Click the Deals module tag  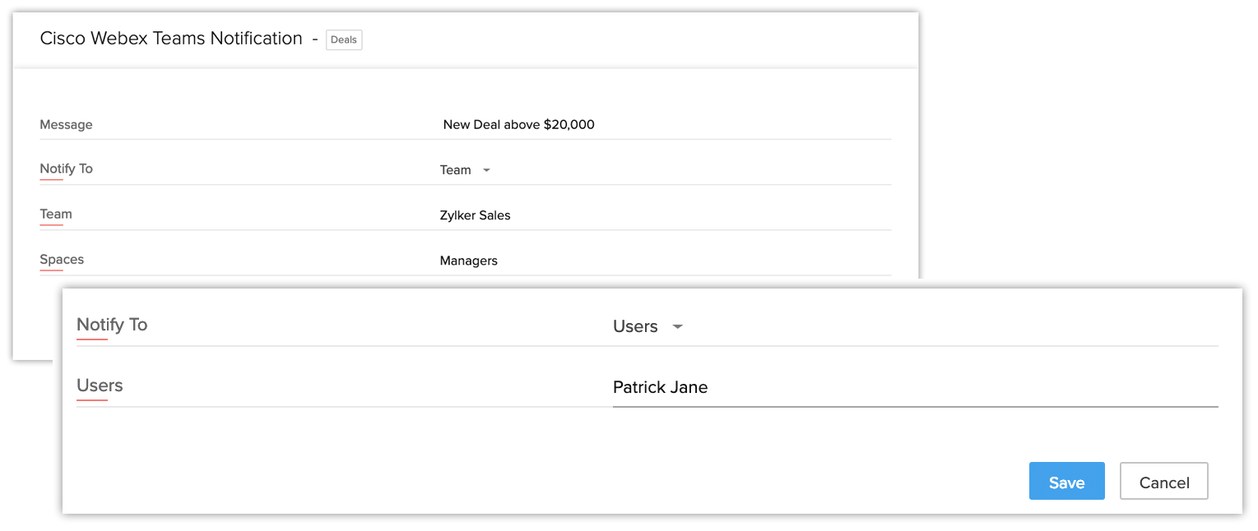pyautogui.click(x=344, y=39)
